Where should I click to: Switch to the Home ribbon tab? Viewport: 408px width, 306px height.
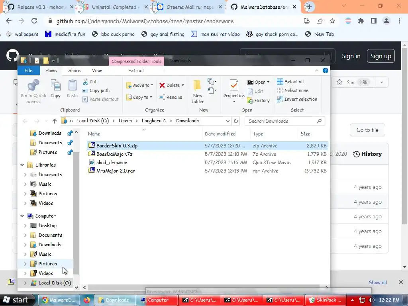(51, 71)
